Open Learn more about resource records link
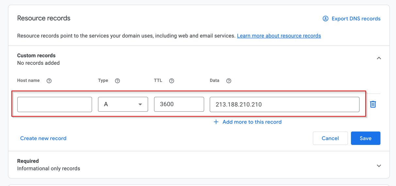The image size is (396, 186). 279,36
